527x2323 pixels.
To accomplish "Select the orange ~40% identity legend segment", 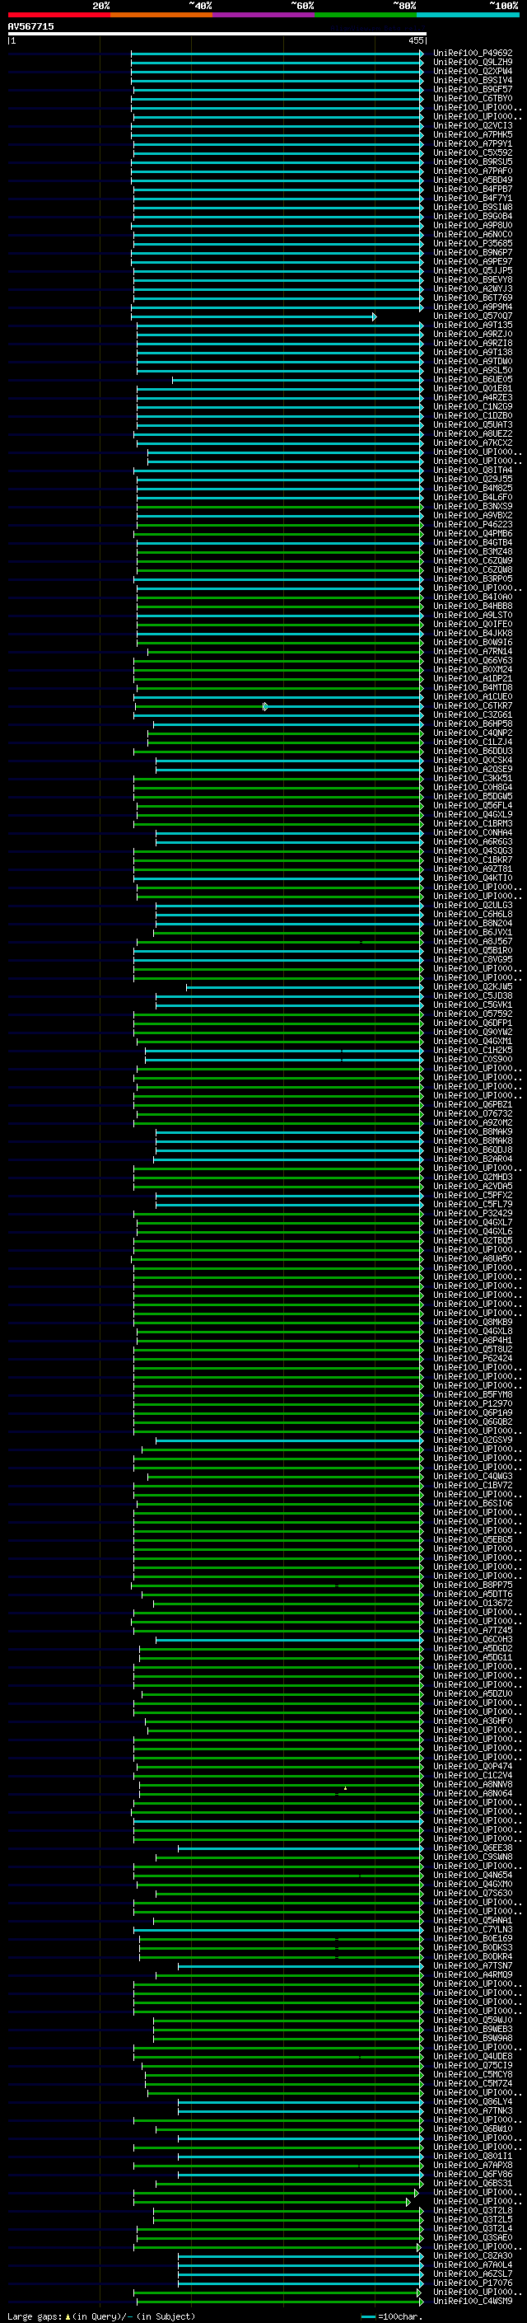I will pyautogui.click(x=161, y=15).
